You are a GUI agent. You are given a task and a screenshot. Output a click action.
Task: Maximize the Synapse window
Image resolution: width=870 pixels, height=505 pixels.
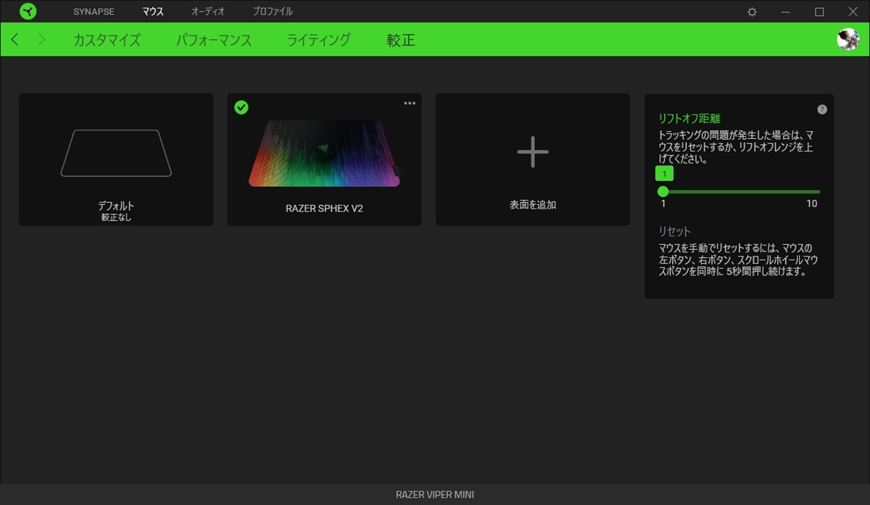819,12
